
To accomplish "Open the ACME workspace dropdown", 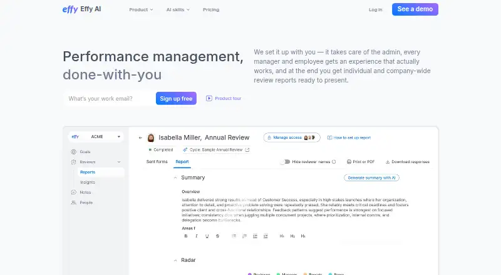I will (96, 136).
